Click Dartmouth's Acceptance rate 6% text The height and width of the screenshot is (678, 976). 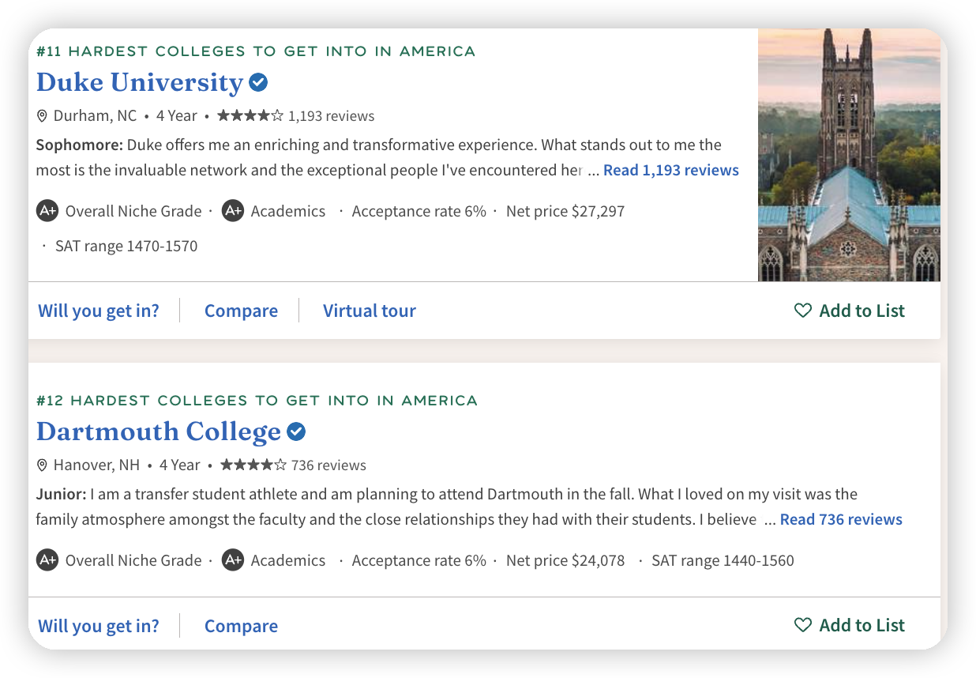tap(419, 560)
